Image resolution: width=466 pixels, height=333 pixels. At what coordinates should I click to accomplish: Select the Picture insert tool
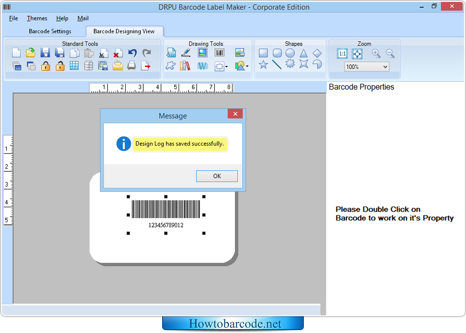pyautogui.click(x=203, y=52)
